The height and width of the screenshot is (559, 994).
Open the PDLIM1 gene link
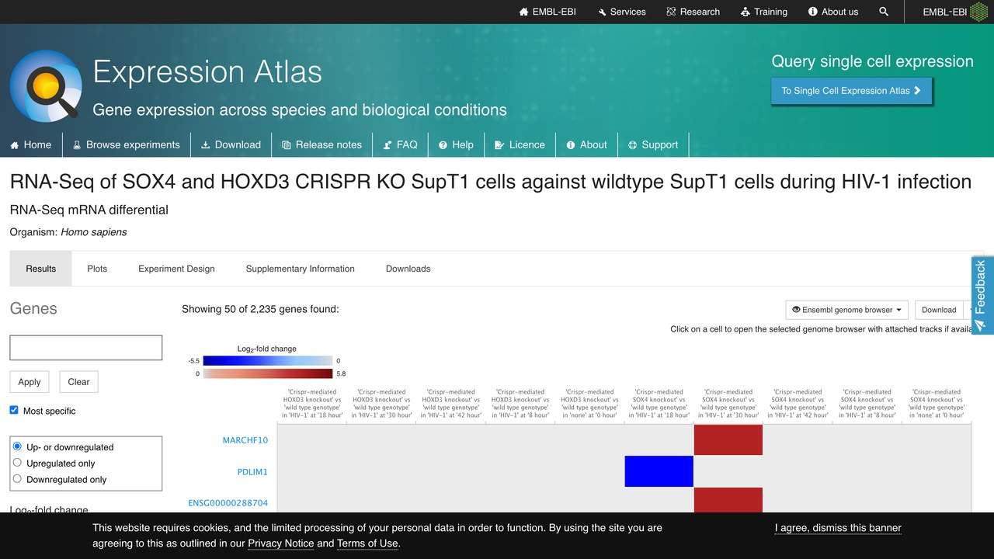tap(252, 472)
